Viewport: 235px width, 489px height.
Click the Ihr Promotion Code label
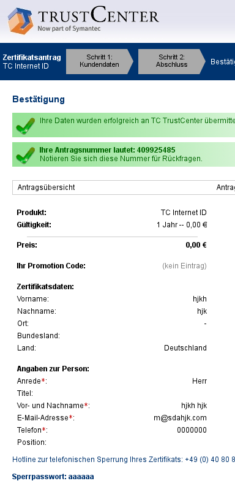tap(51, 266)
